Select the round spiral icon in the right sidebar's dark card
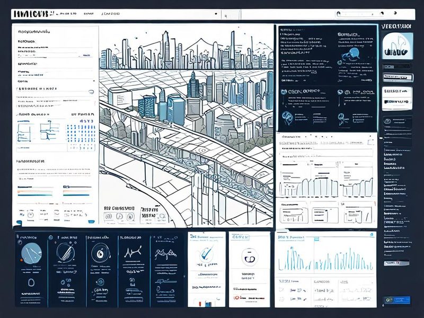The height and width of the screenshot is (318, 424). 387,121
